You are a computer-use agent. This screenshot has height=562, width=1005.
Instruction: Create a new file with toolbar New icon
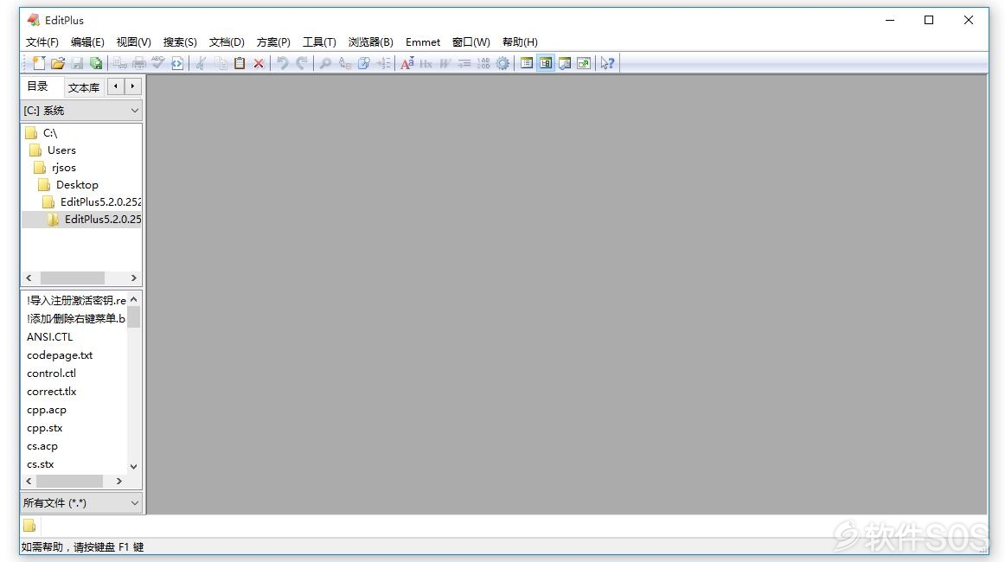(38, 63)
